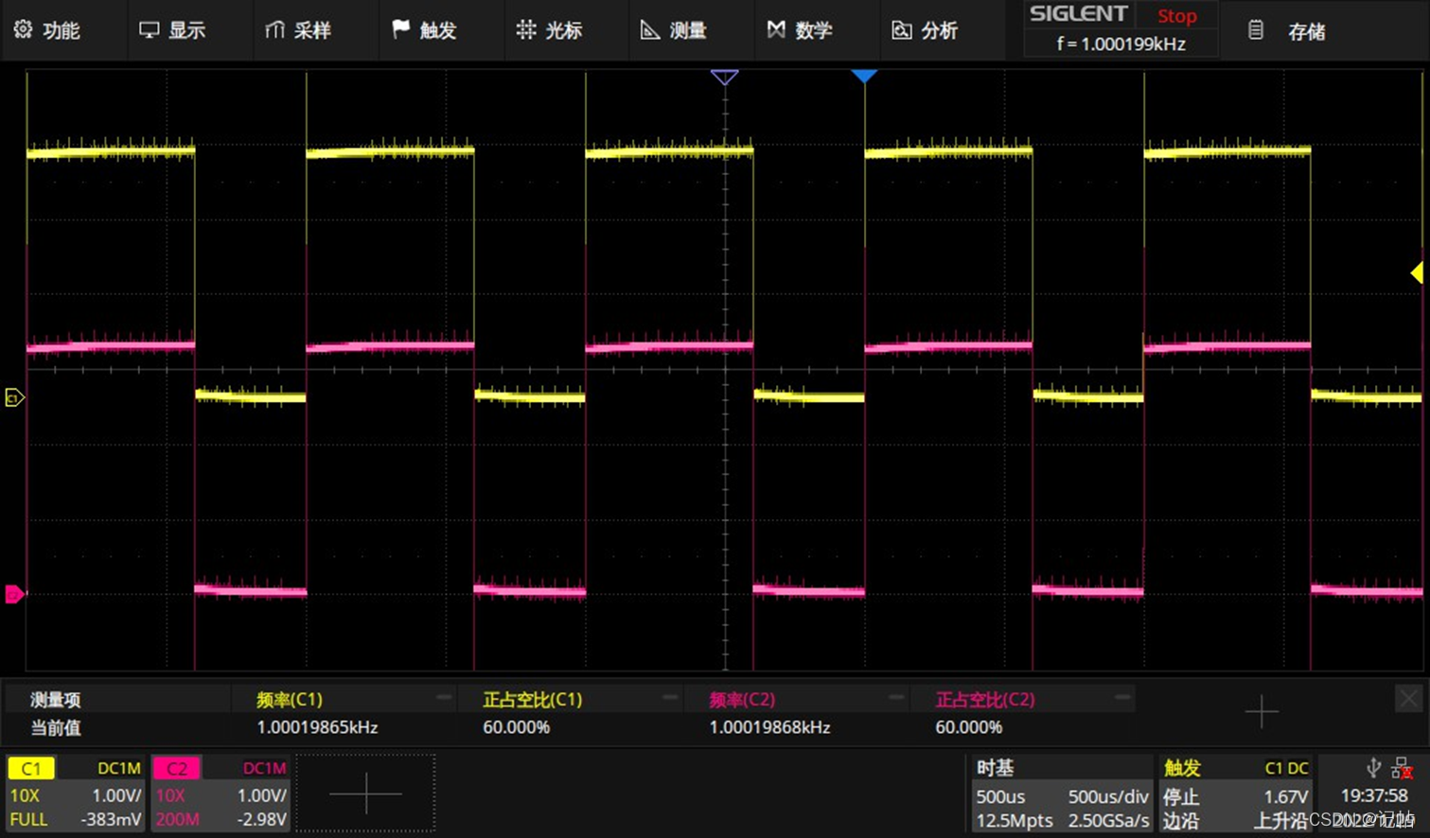Click the ruler icon beside 测量
This screenshot has height=838, width=1430.
(650, 30)
